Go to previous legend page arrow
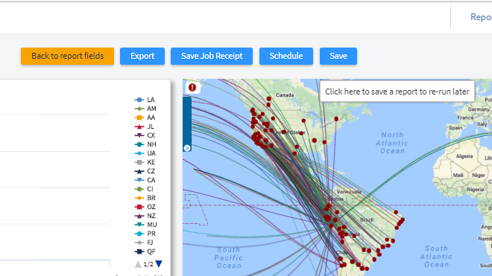 click(138, 264)
